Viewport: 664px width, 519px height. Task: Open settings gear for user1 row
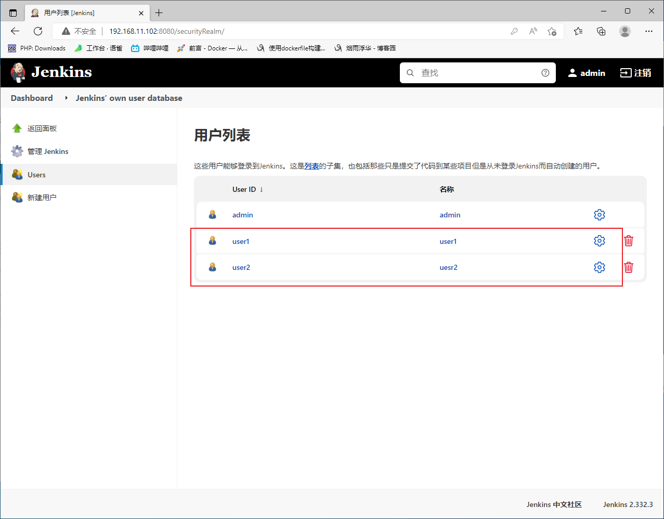point(599,241)
